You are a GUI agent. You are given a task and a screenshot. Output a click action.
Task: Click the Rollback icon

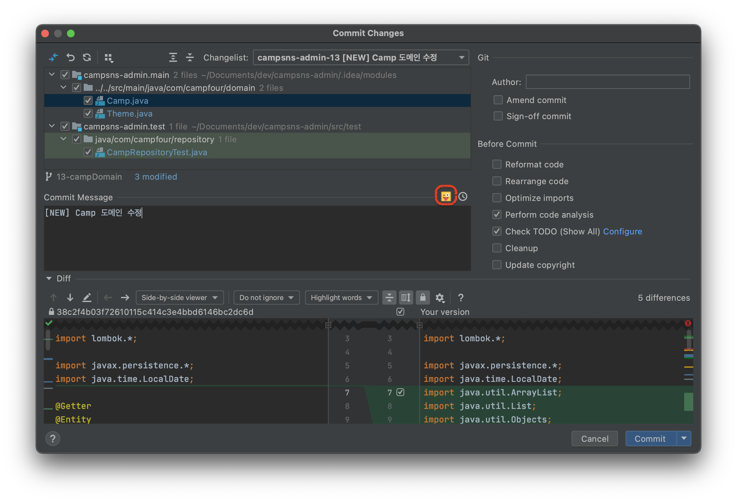pyautogui.click(x=70, y=58)
